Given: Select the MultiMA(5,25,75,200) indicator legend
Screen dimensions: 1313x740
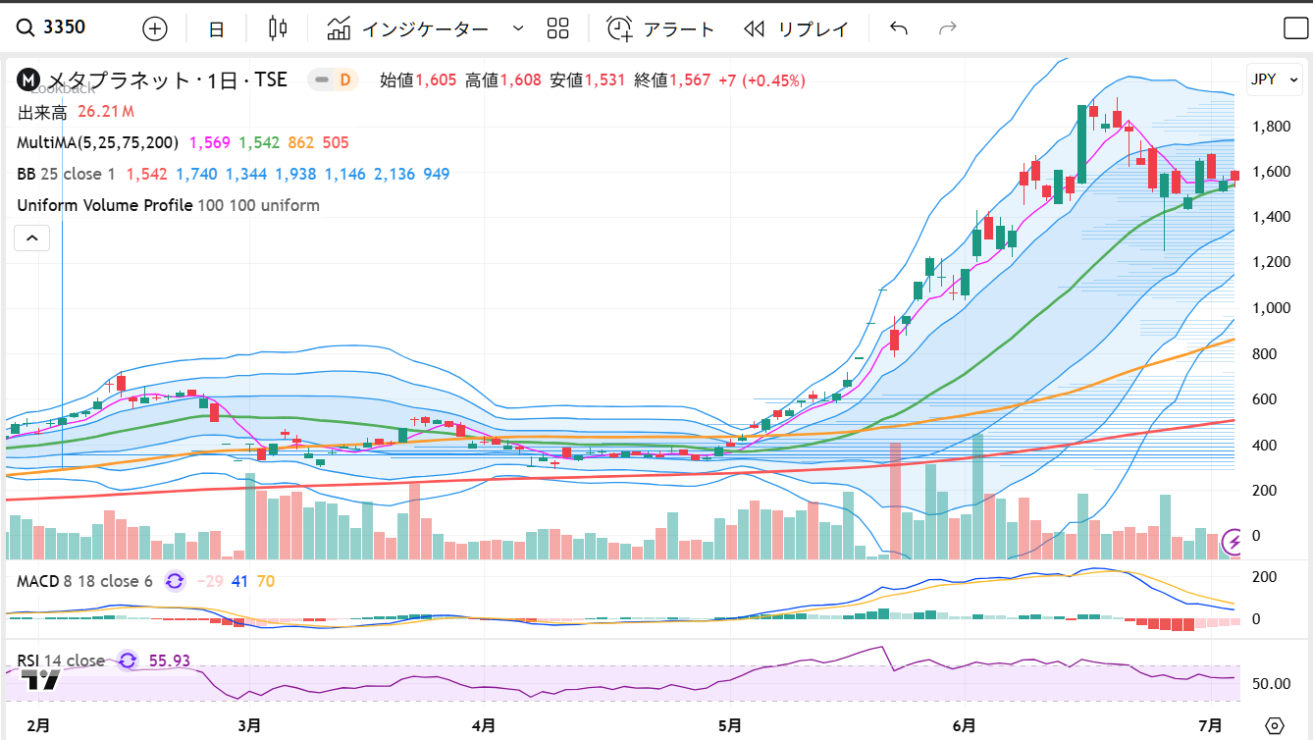Looking at the screenshot, I should coord(97,142).
